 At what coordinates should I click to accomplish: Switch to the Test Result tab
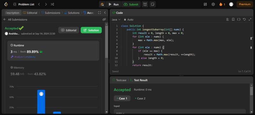(x=139, y=80)
